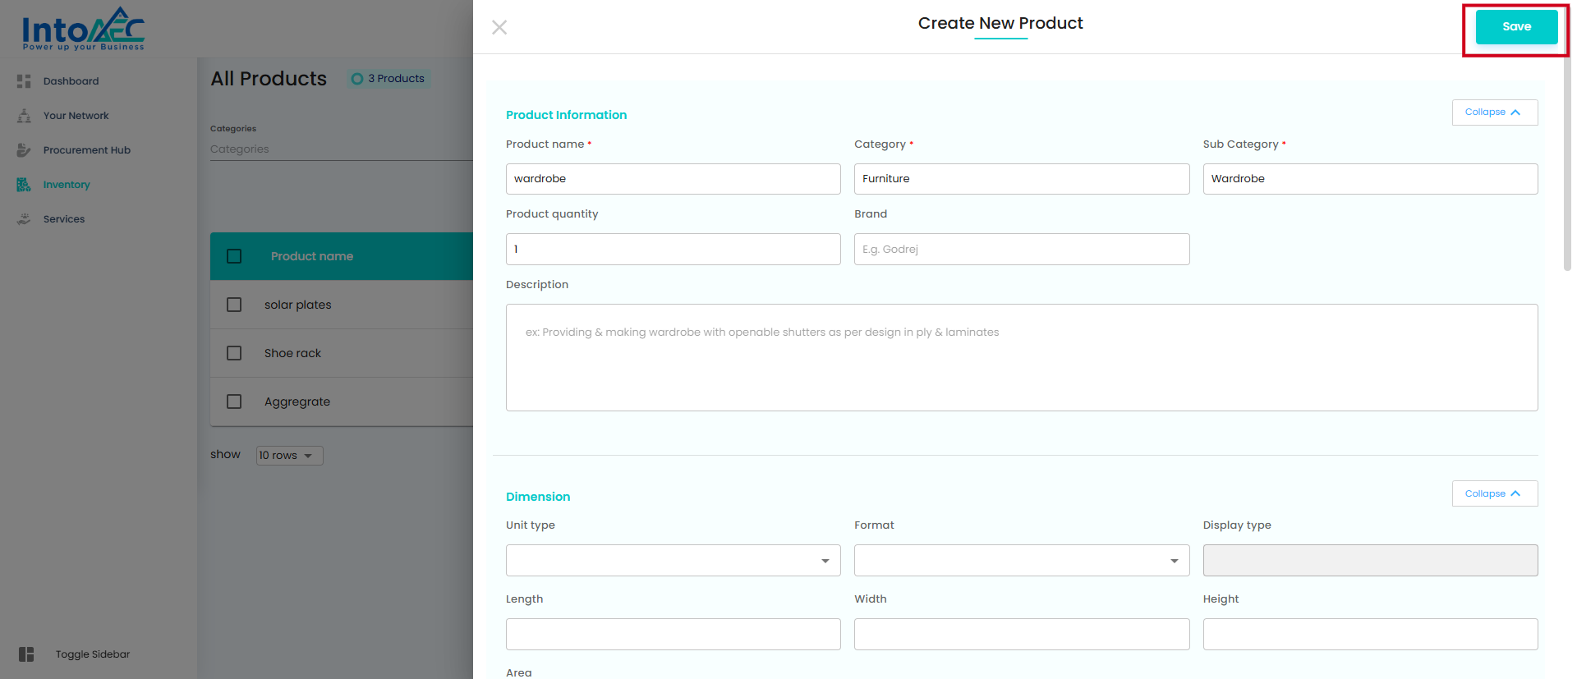Toggle the select-all checkbox in table header
This screenshot has height=679, width=1577.
coord(234,256)
